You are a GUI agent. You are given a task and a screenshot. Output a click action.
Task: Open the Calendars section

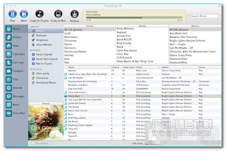16,54
